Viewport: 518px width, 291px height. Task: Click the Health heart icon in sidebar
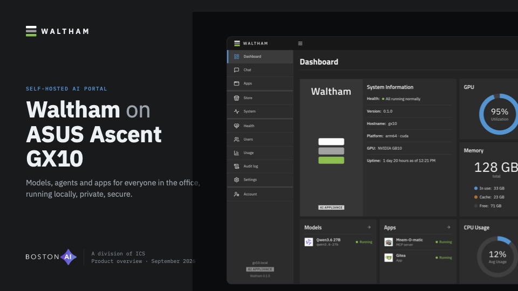(236, 126)
